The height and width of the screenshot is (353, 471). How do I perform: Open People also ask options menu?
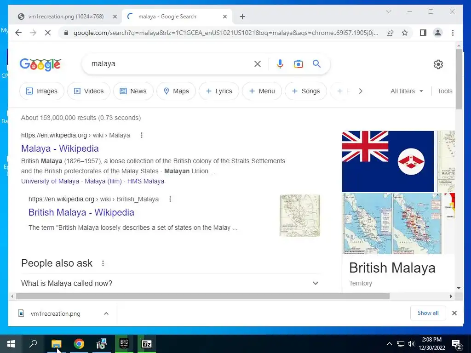pos(103,263)
